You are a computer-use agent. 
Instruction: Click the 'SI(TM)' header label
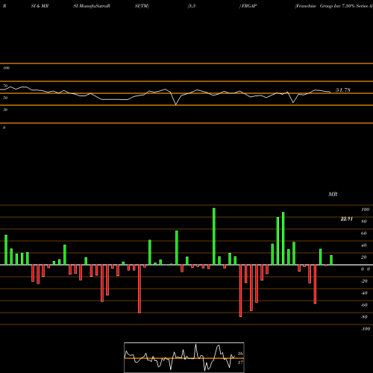coord(142,6)
